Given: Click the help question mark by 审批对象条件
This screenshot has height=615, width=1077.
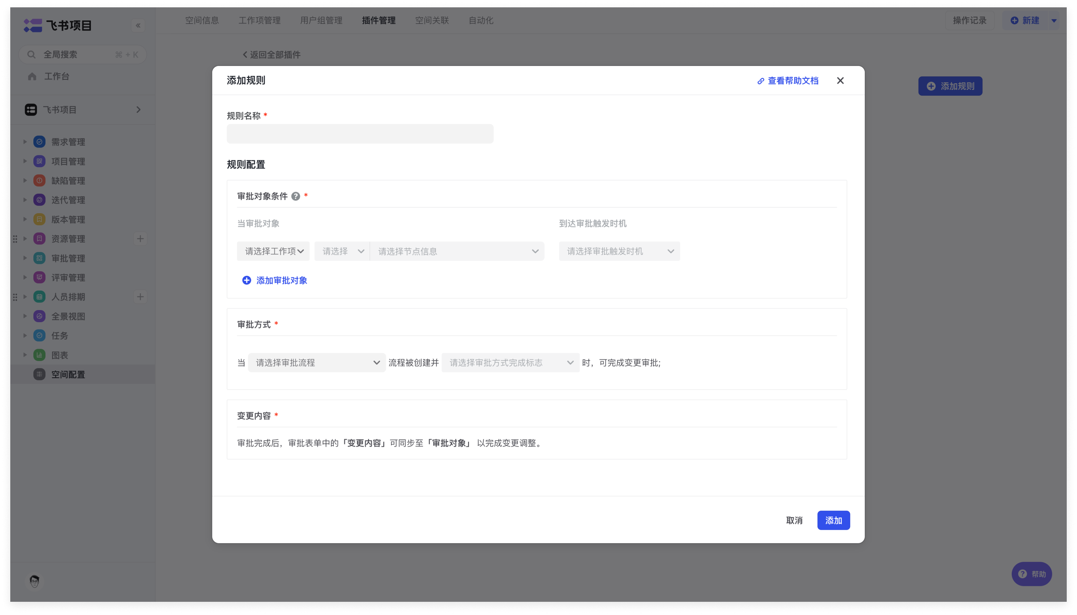Looking at the screenshot, I should point(296,196).
